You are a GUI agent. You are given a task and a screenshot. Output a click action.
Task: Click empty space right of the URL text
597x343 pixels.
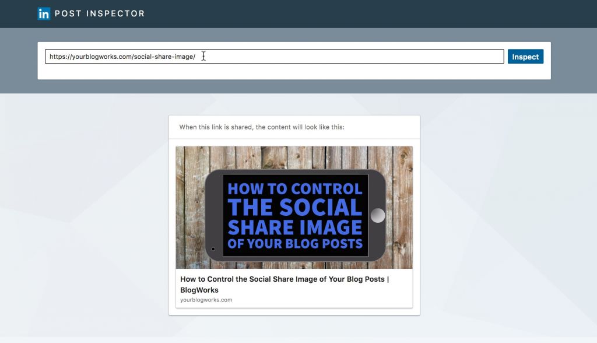pos(350,57)
